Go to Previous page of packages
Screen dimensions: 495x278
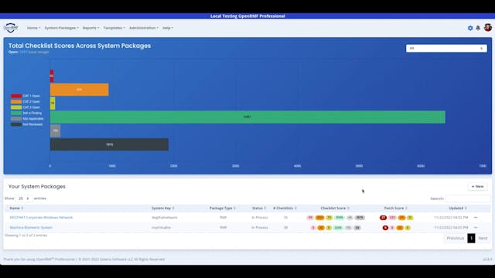point(456,238)
